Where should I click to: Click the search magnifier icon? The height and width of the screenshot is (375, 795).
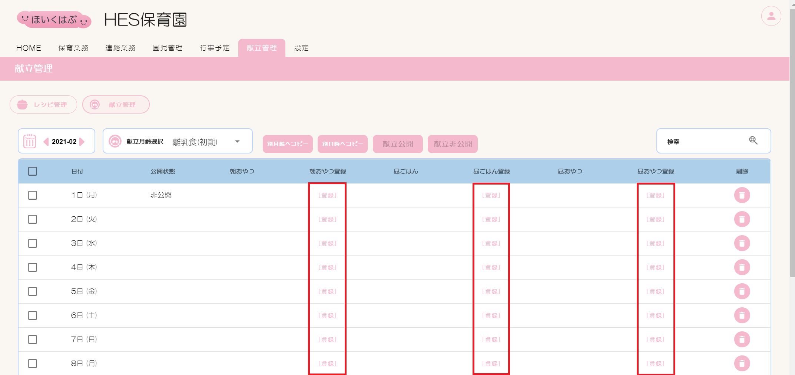[753, 140]
